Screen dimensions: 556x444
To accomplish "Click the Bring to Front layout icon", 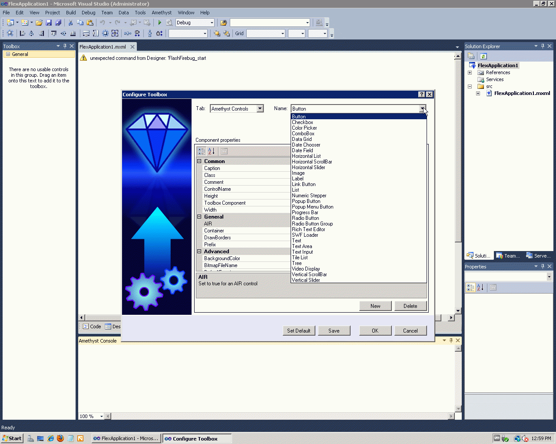I will 217,33.
